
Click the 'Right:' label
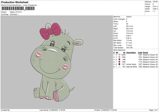[x=116, y=29]
